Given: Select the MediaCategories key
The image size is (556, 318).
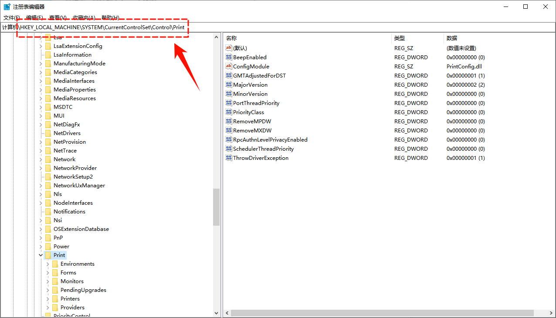Looking at the screenshot, I should click(x=75, y=72).
